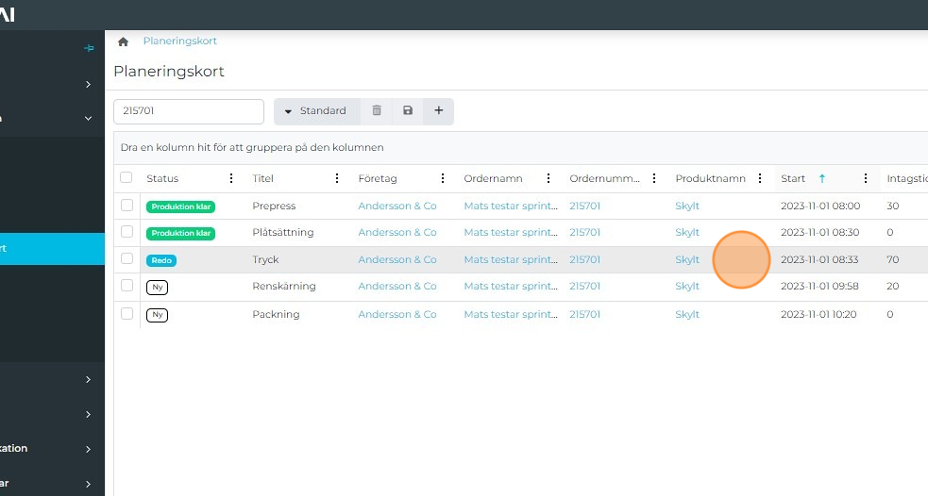928x496 pixels.
Task: Click the plus icon to add view
Action: tap(438, 111)
